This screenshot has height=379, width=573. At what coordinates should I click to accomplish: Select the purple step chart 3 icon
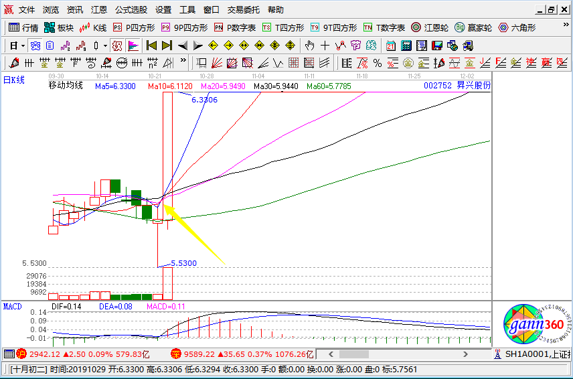pyautogui.click(x=66, y=46)
